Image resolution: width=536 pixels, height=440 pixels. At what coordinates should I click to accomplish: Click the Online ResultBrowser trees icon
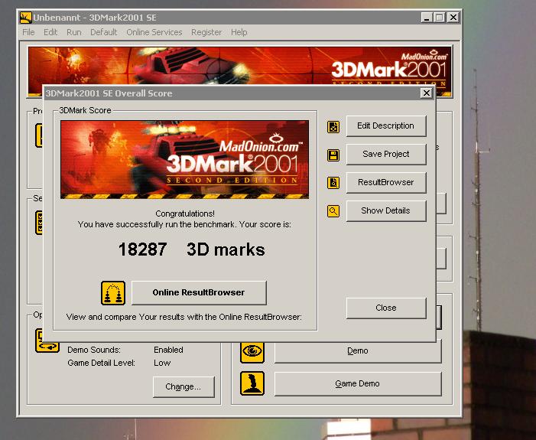point(113,293)
